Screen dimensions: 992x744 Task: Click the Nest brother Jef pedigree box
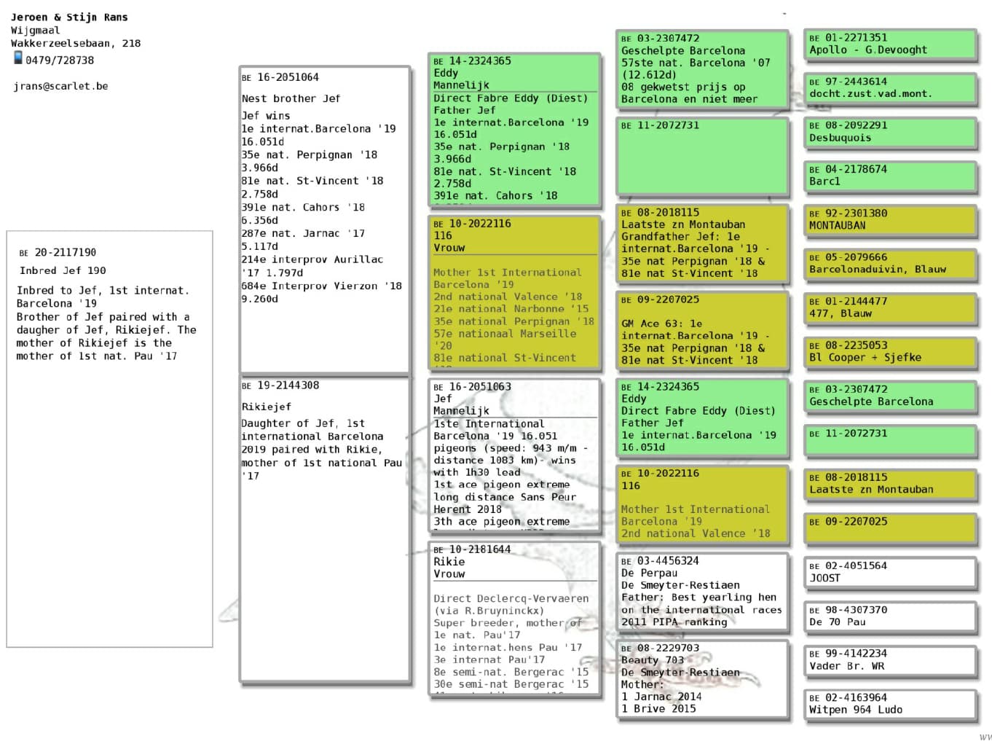[x=324, y=220]
